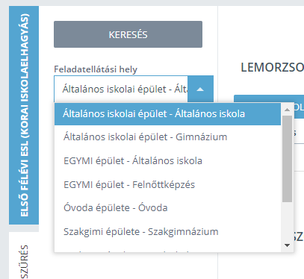The width and height of the screenshot is (304, 279).
Task: Select EGYMI épület - Általános iskola
Action: (x=167, y=160)
